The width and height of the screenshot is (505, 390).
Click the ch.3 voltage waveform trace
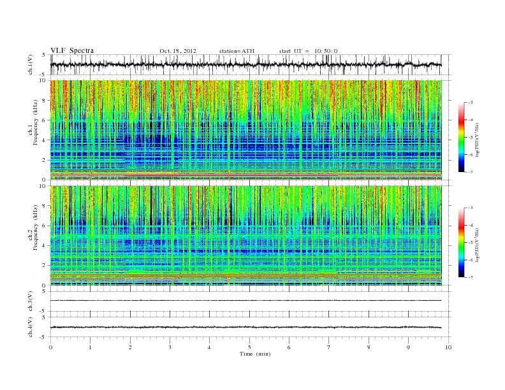tap(246, 301)
